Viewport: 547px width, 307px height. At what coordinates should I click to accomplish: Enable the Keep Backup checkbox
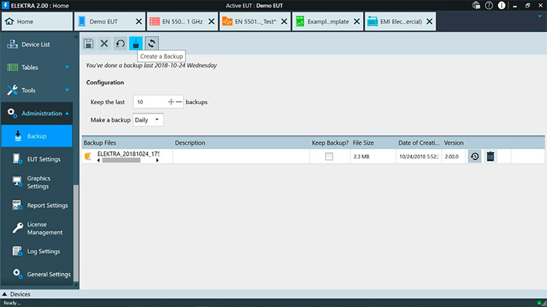click(x=329, y=156)
